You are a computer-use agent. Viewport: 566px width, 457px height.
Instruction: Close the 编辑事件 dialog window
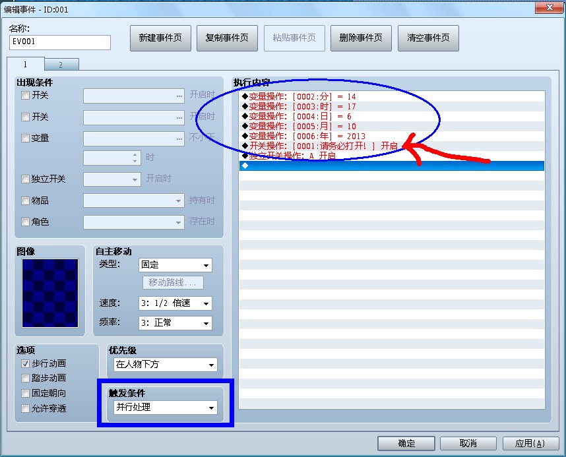coord(549,7)
